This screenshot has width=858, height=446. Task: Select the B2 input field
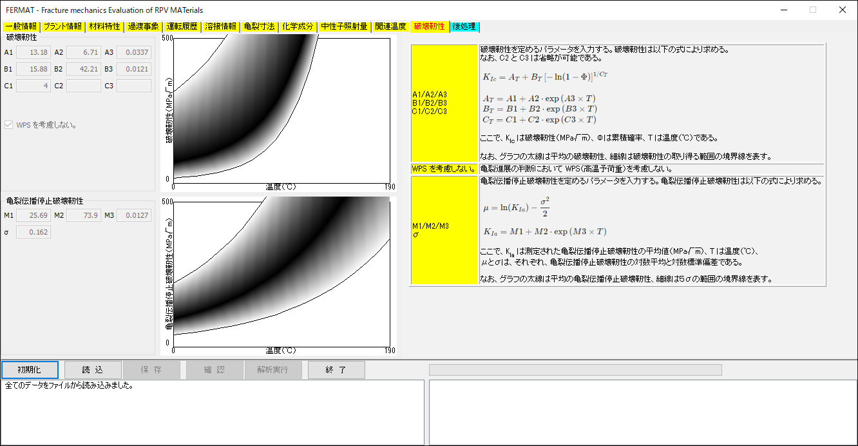(x=84, y=69)
